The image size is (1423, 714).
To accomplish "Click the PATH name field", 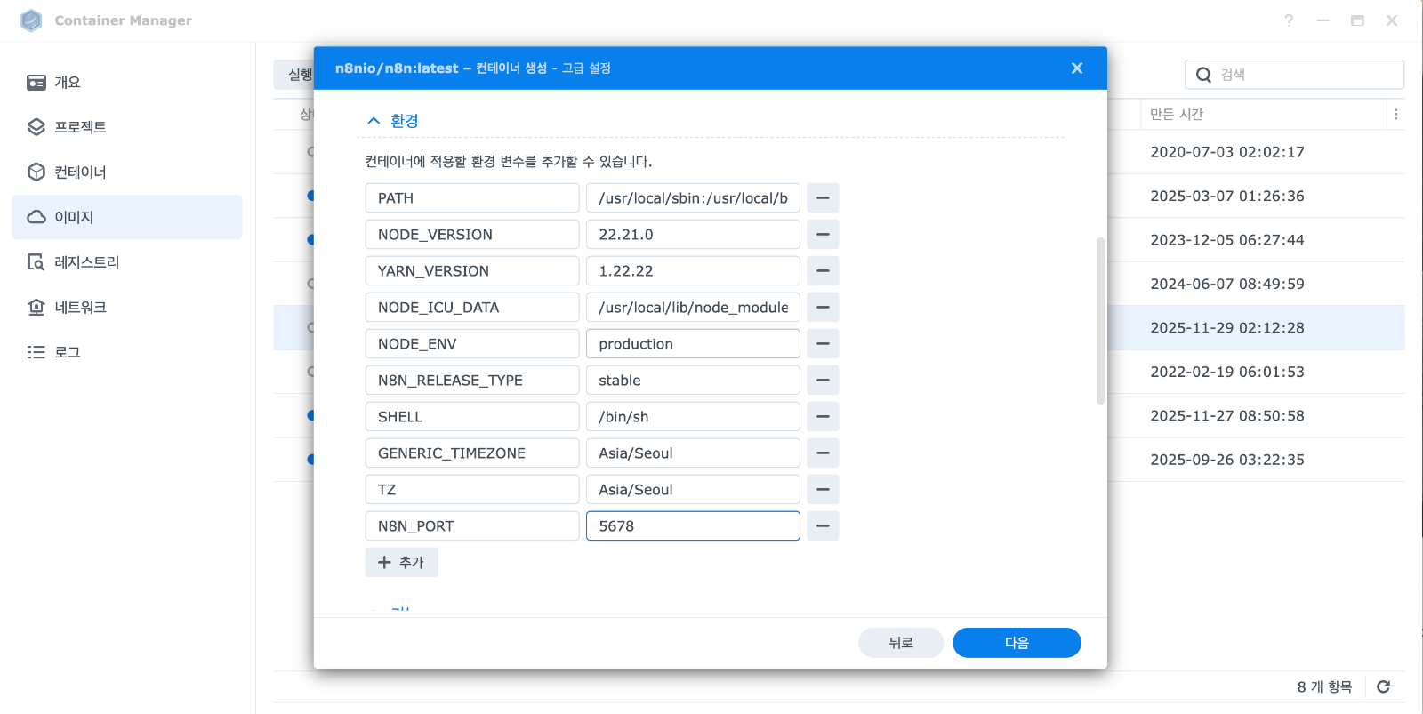I will 472,198.
